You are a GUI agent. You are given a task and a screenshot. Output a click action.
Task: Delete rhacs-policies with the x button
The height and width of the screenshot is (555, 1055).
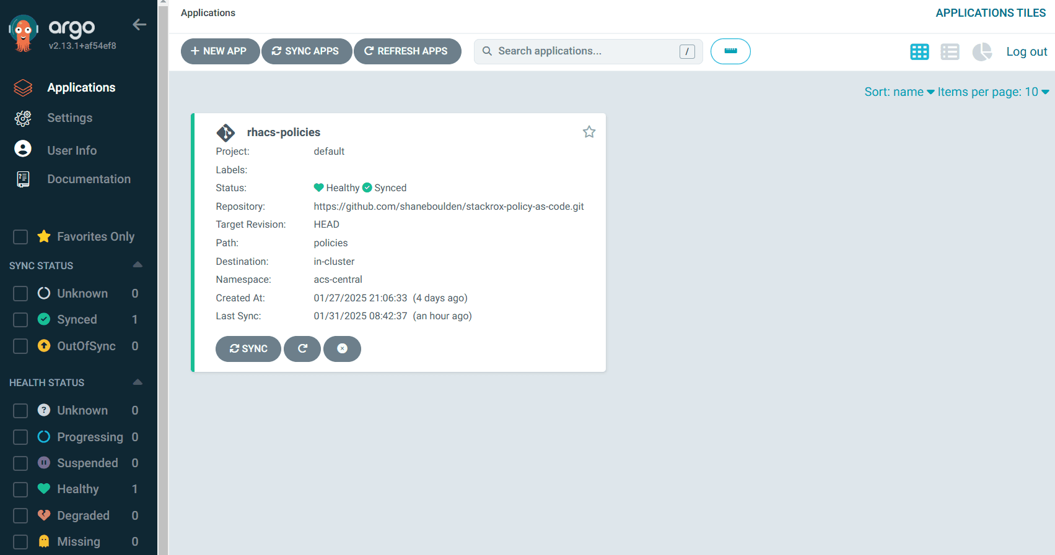(342, 349)
